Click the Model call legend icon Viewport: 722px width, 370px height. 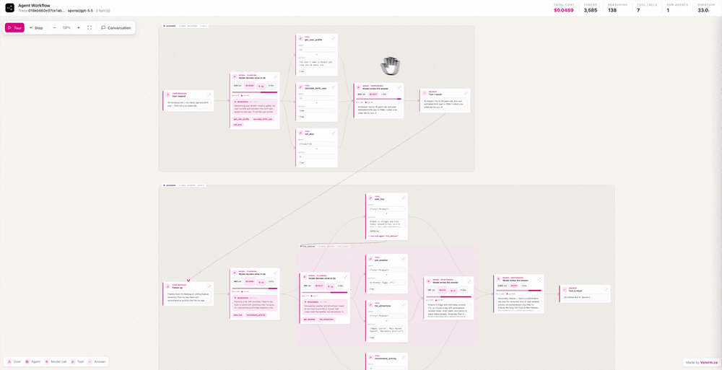[x=47, y=362]
